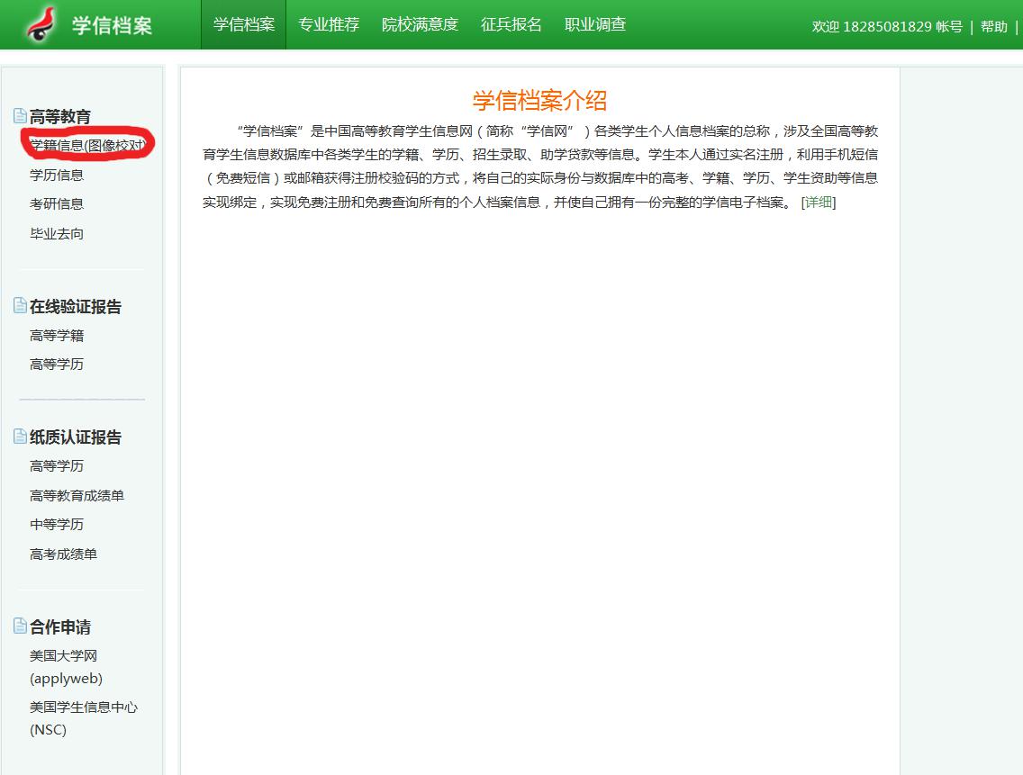Click the 帮助 help link
This screenshot has height=775, width=1023.
tap(993, 26)
